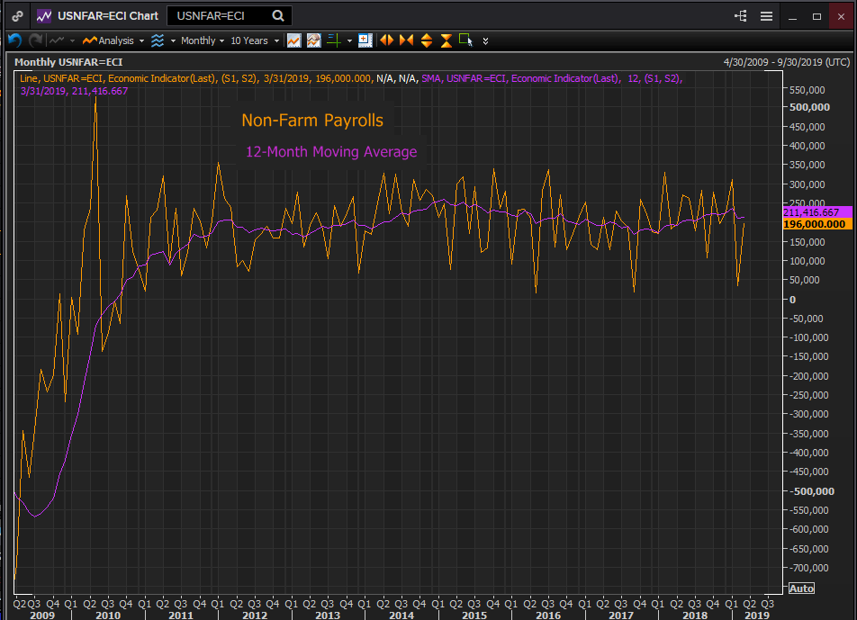Image resolution: width=857 pixels, height=620 pixels.
Task: Click the Monthly USNFAR=ECI chart title
Action: pos(68,62)
